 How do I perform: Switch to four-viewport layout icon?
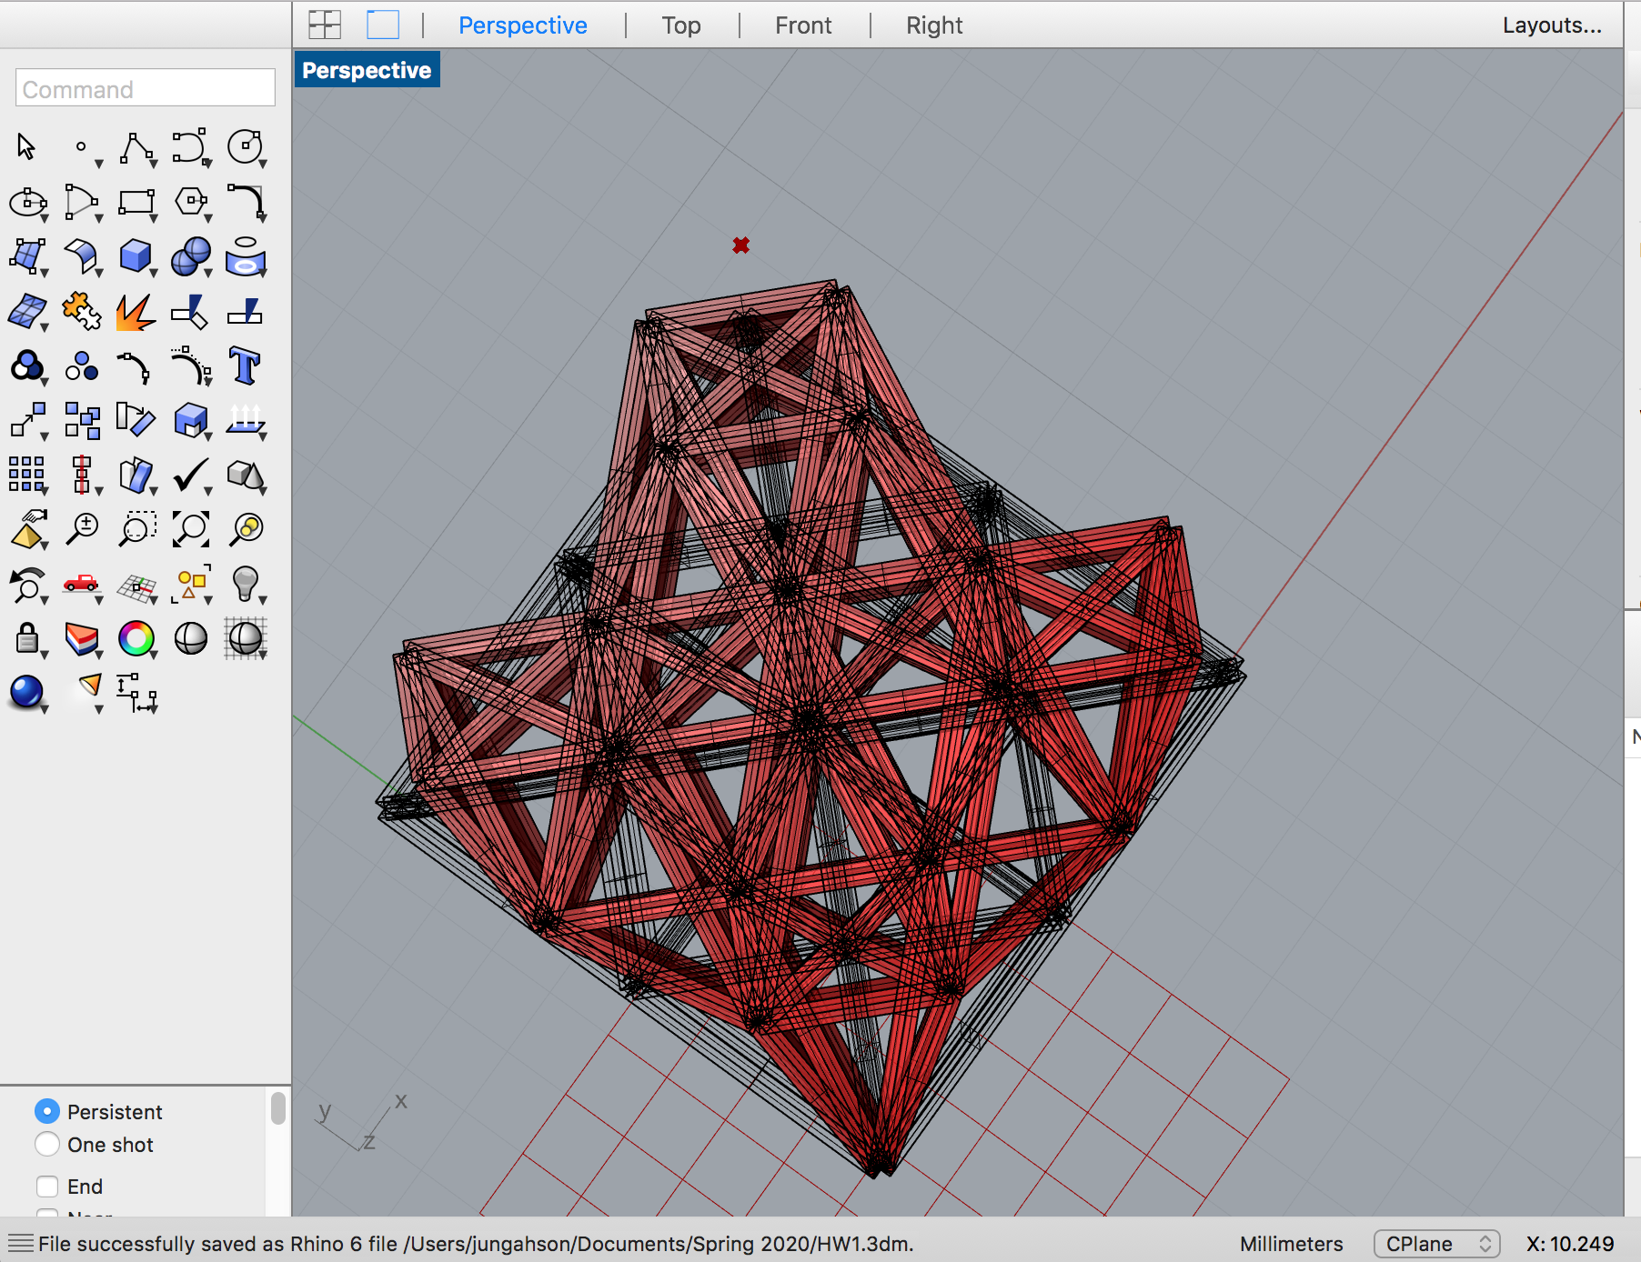point(325,25)
